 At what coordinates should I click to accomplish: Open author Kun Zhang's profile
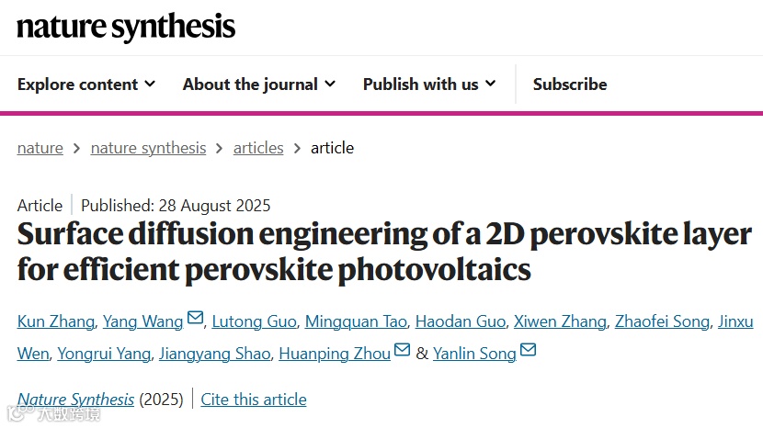[55, 321]
